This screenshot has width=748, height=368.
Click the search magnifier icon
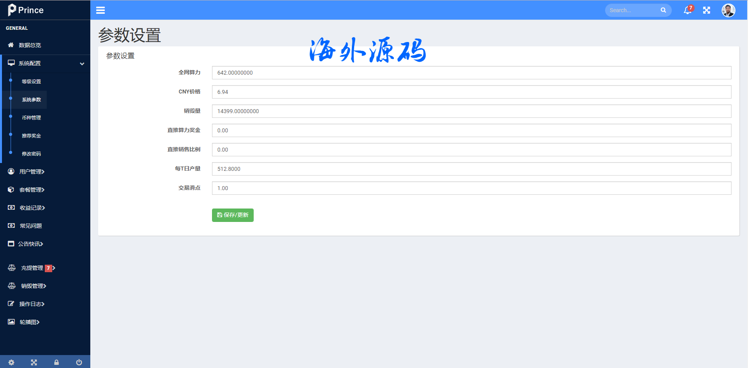(663, 10)
